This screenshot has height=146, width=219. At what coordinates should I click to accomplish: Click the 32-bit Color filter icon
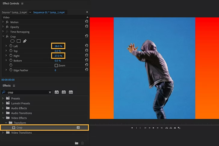tap(64, 92)
